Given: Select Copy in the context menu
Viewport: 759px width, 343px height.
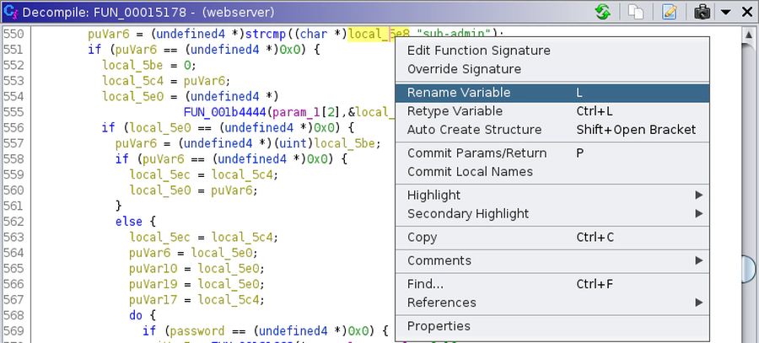Looking at the screenshot, I should tap(422, 238).
